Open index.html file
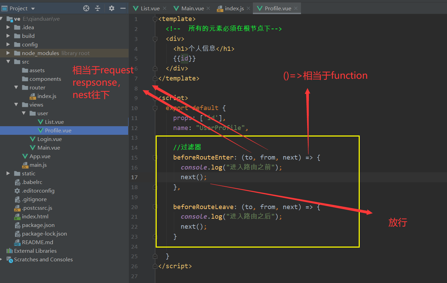 35,217
